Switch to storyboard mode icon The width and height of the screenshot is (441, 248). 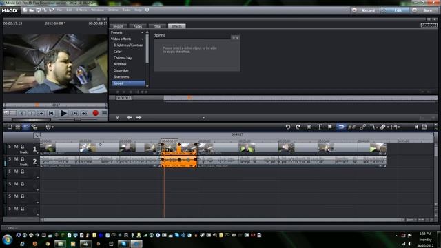click(x=10, y=127)
